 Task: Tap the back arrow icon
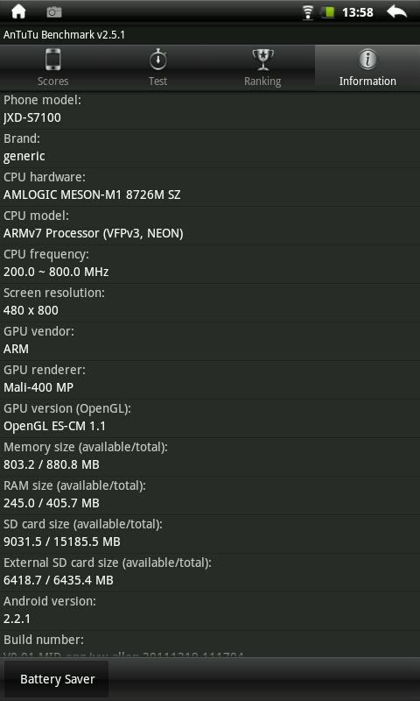point(396,12)
